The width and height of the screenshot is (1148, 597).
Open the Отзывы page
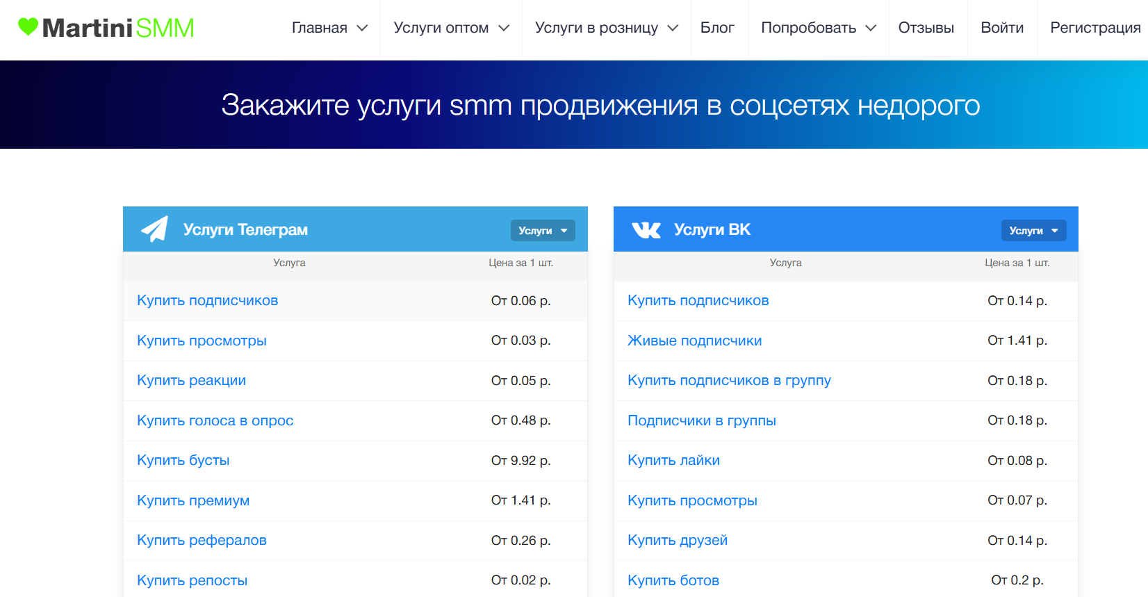click(926, 28)
